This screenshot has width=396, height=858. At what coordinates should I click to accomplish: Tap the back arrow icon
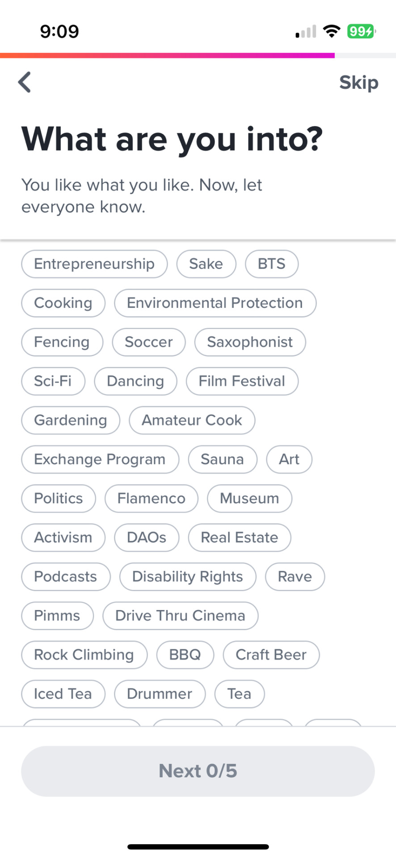click(25, 82)
